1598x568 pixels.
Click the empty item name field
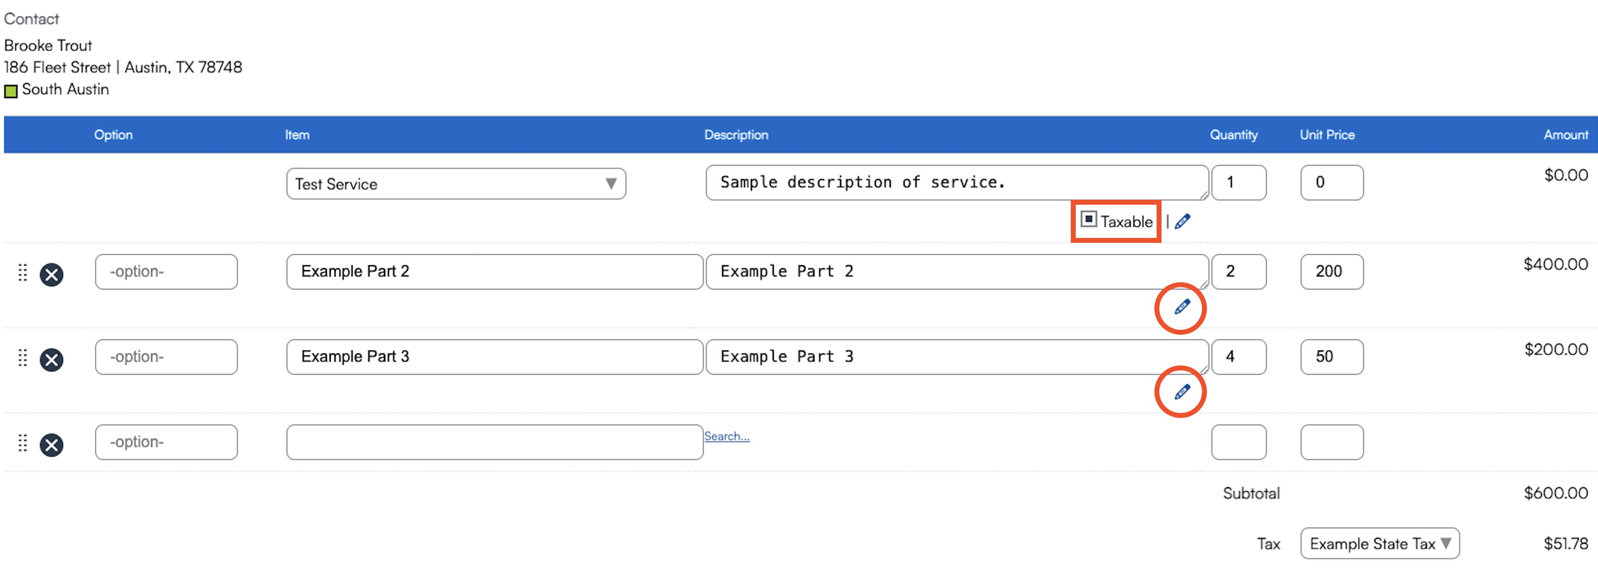pos(494,442)
